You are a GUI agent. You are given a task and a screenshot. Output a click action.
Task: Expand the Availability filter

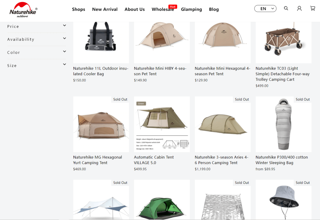click(x=36, y=39)
